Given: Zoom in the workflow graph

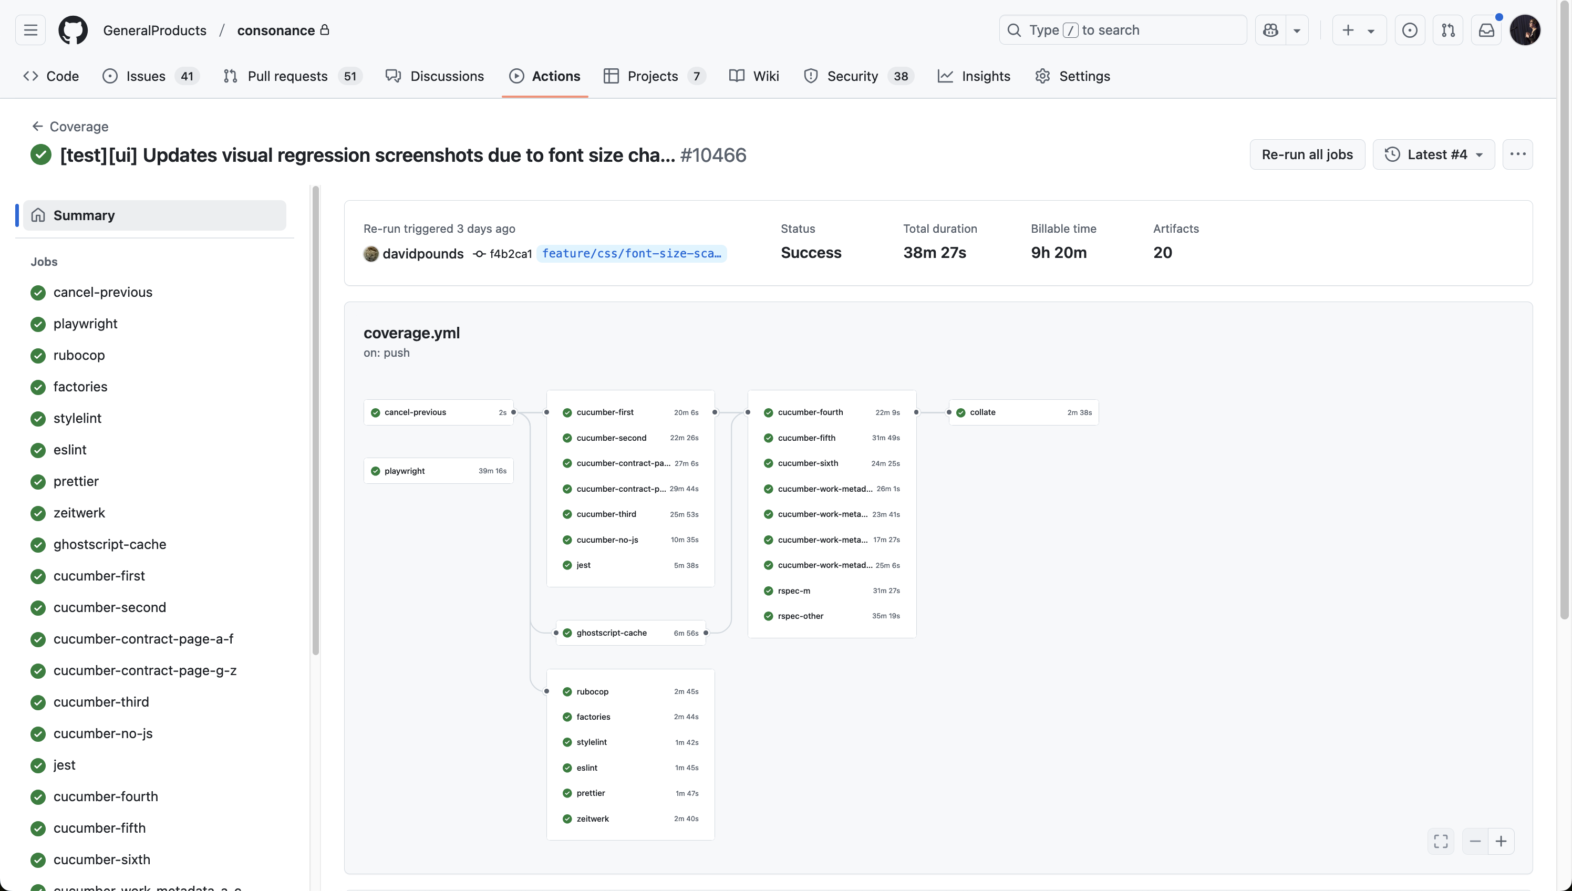Looking at the screenshot, I should 1501,842.
